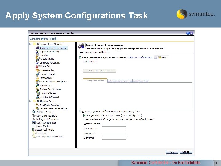Open the Select a configuration dropdown
The image size is (221, 166).
pos(142,57)
